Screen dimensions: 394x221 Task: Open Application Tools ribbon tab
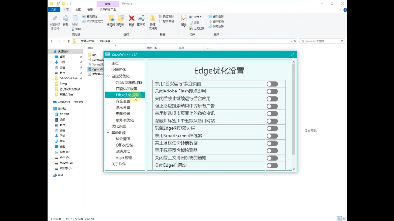click(x=108, y=10)
